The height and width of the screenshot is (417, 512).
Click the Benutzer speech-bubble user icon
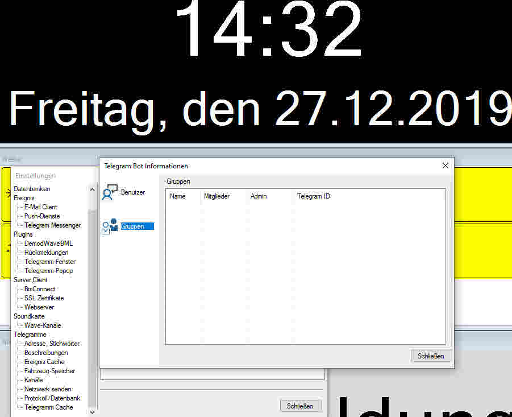[x=109, y=192]
